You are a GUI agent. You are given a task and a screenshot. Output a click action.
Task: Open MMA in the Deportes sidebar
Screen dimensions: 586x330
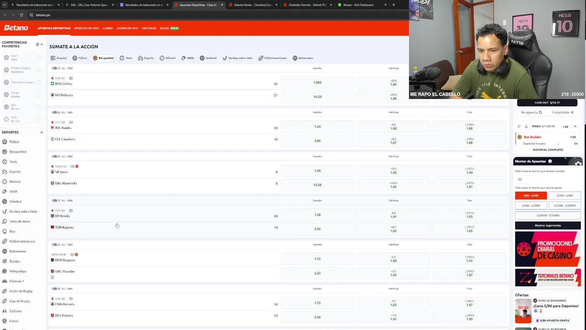point(10,192)
